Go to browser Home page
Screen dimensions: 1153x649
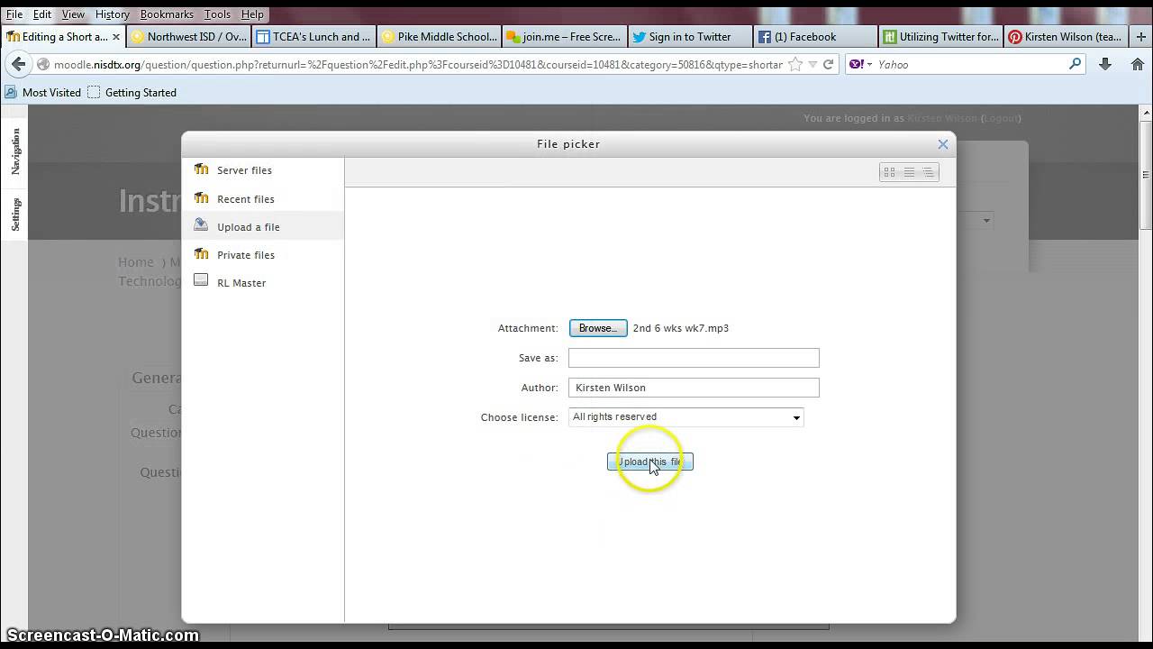tap(1138, 64)
